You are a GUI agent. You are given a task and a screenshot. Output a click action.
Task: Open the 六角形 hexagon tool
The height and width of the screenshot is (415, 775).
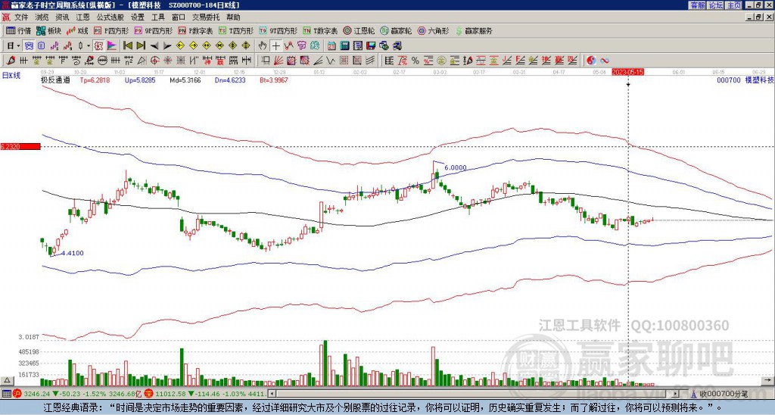(x=434, y=30)
